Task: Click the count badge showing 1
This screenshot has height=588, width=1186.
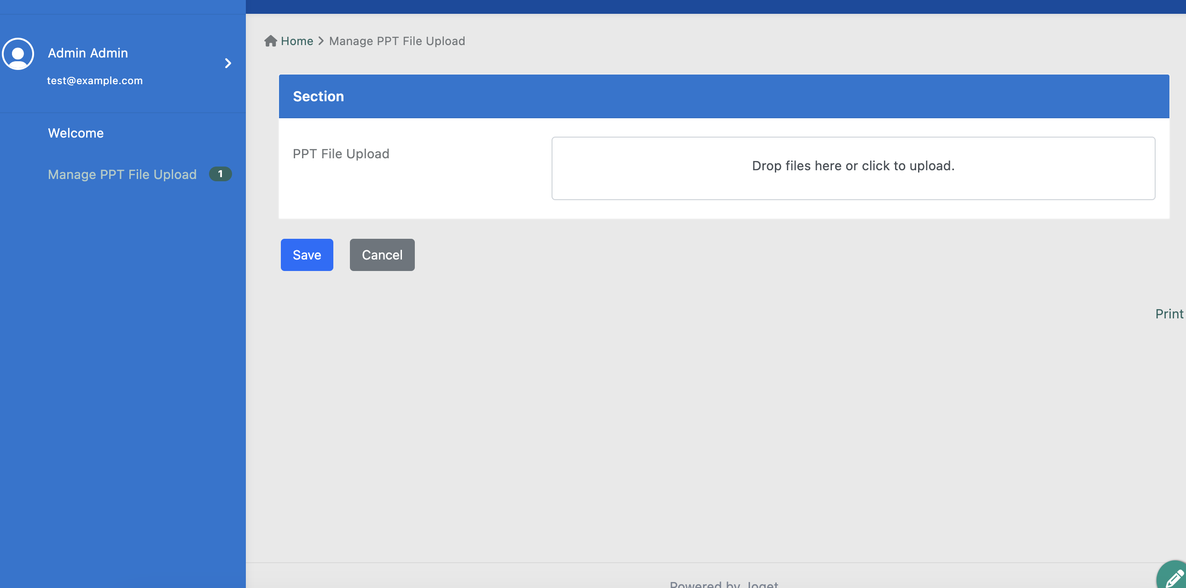Action: pos(220,174)
